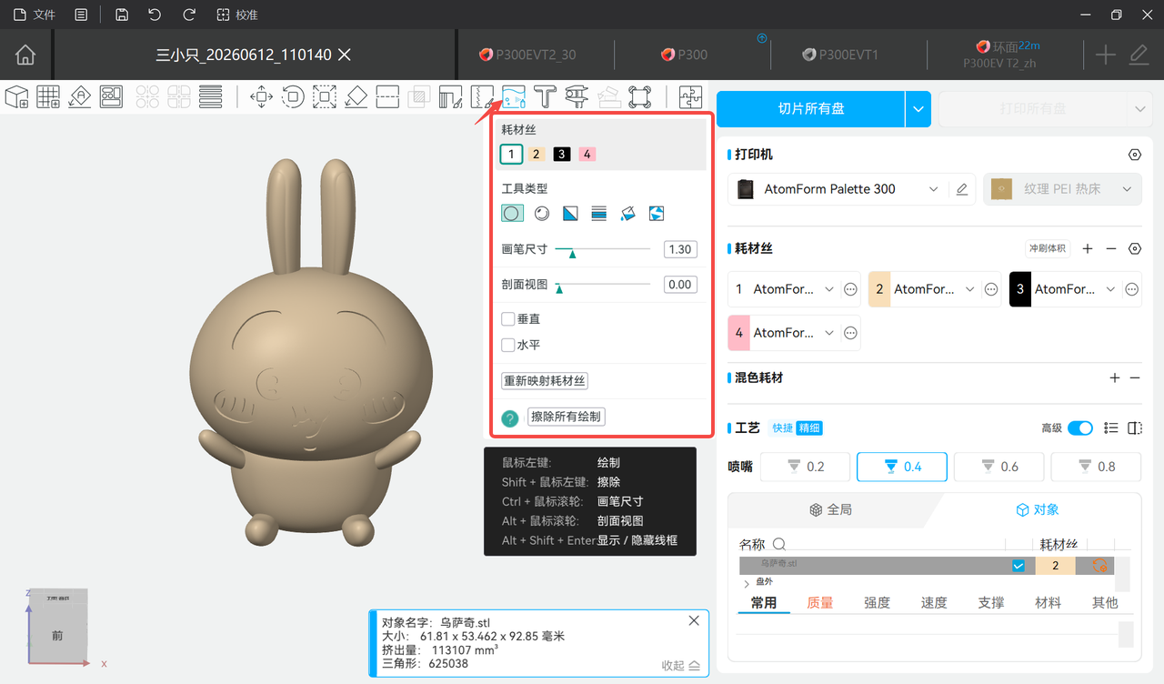Tick the 垂直 checkbox
The image size is (1164, 684).
pos(508,319)
